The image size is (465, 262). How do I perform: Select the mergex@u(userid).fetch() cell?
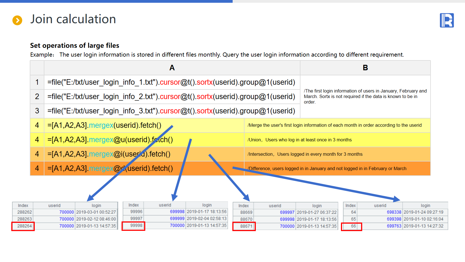tap(110, 140)
